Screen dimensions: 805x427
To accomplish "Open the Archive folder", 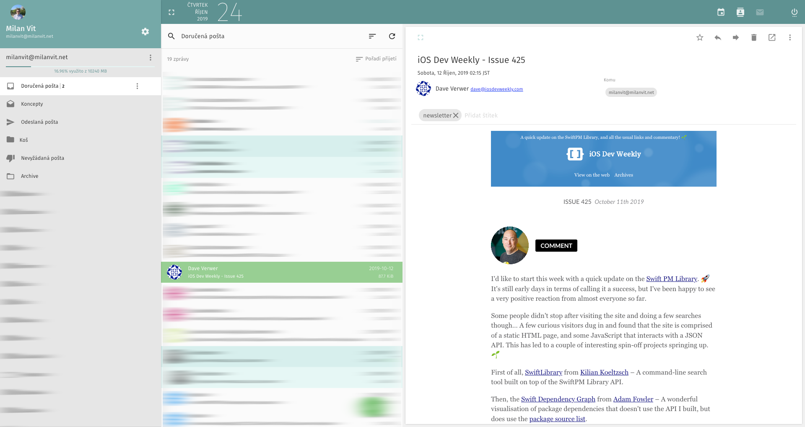I will [80, 176].
